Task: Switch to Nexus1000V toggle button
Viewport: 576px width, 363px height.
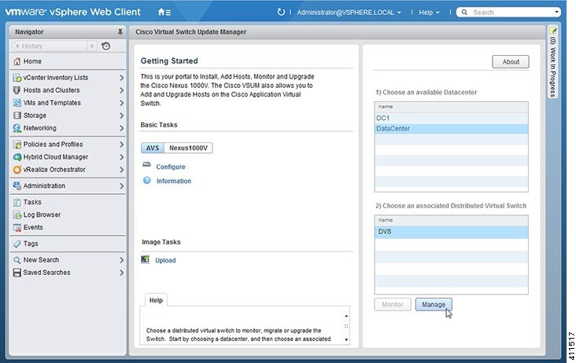Action: 188,148
